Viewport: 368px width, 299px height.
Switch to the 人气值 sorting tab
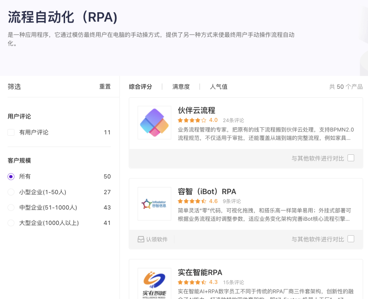(x=218, y=87)
